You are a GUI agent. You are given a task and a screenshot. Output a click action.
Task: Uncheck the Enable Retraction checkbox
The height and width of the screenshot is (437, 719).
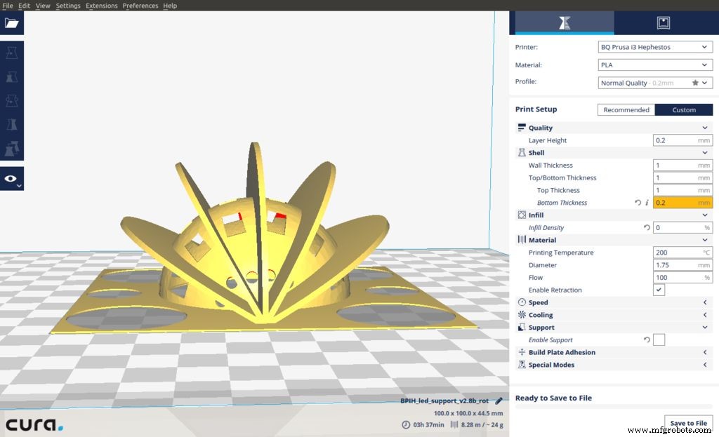click(x=659, y=290)
